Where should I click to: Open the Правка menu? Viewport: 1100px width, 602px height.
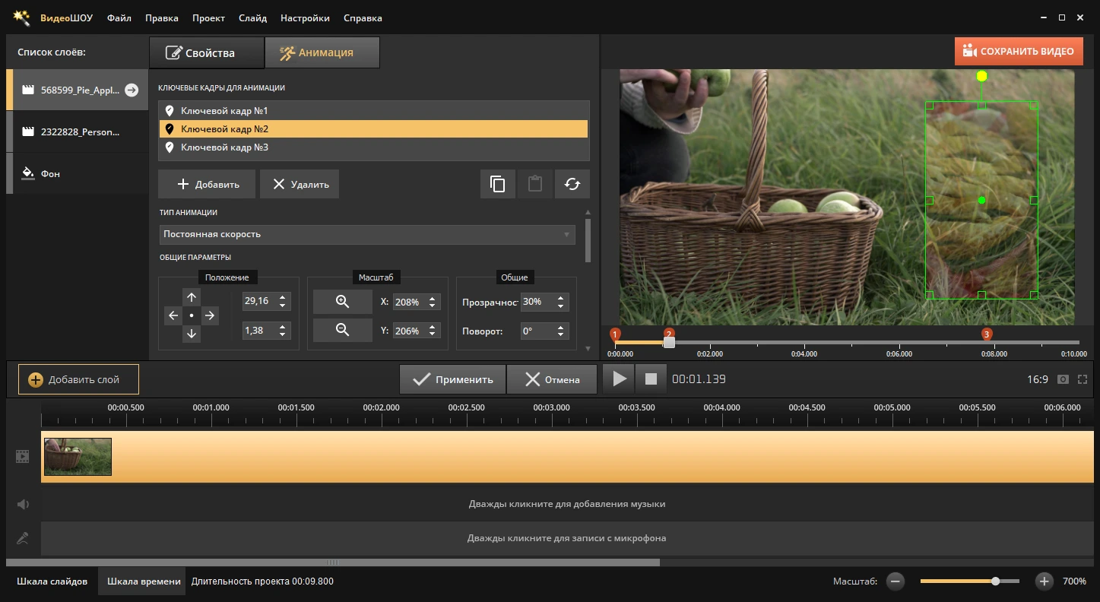pyautogui.click(x=161, y=17)
